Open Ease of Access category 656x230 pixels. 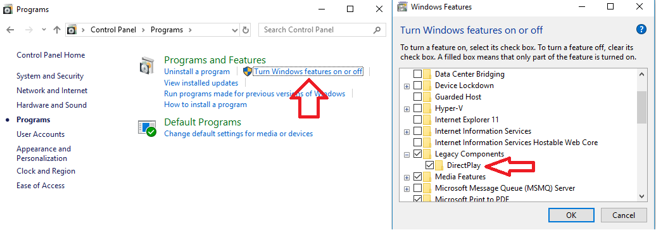point(41,186)
